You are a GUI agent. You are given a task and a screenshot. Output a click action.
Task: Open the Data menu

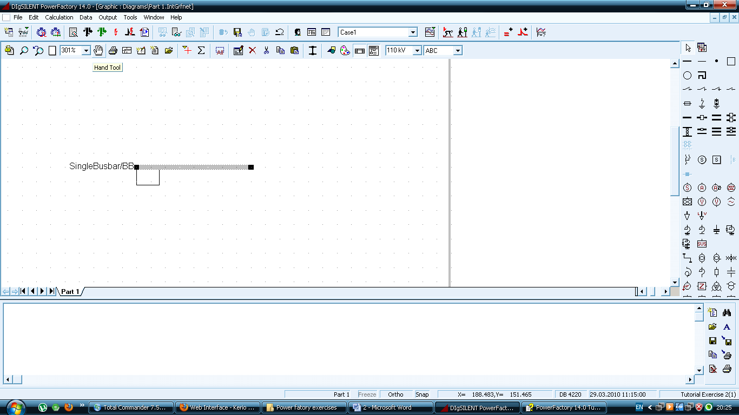coord(86,17)
